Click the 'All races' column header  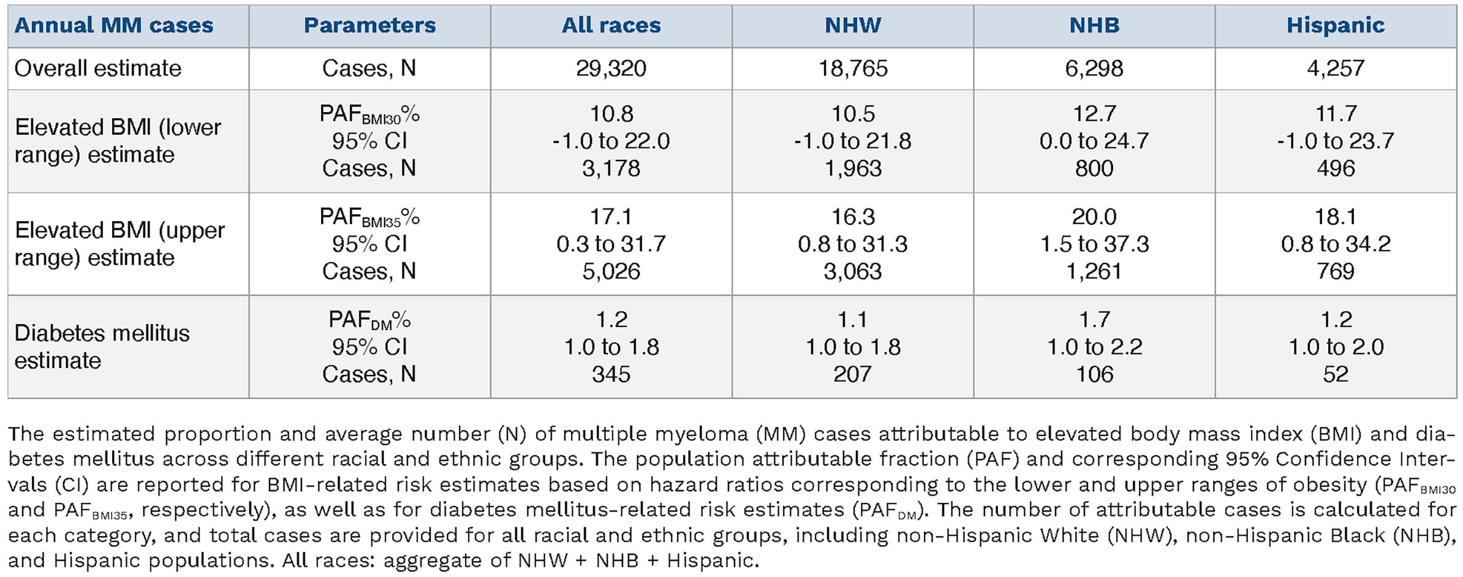coord(611,25)
